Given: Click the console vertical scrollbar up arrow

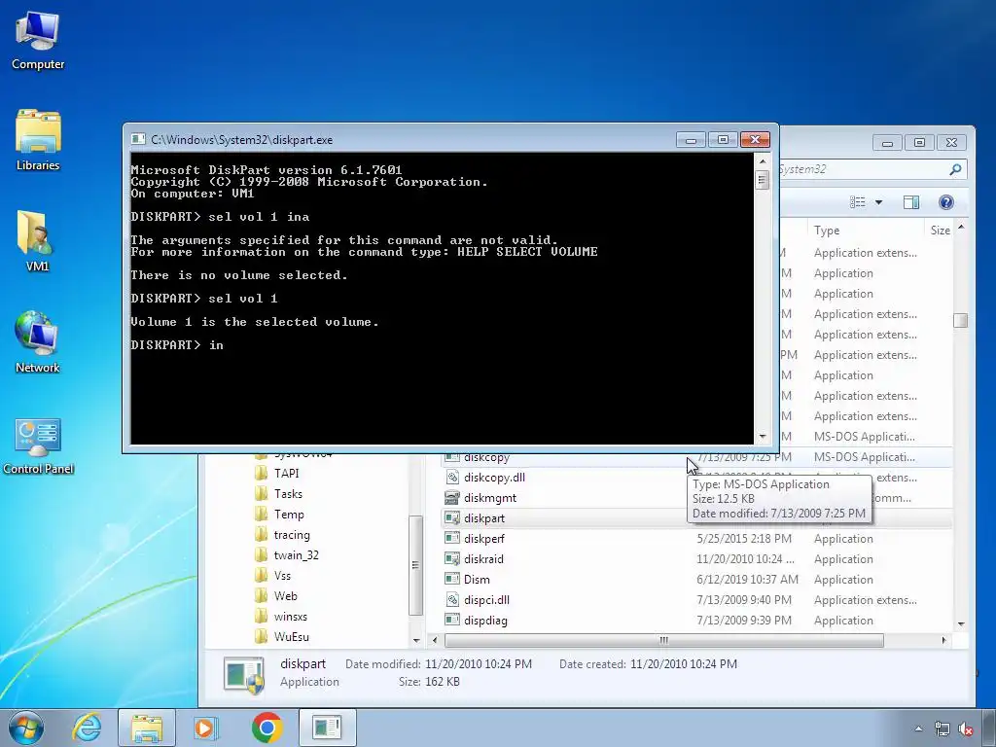Looking at the screenshot, I should point(763,161).
